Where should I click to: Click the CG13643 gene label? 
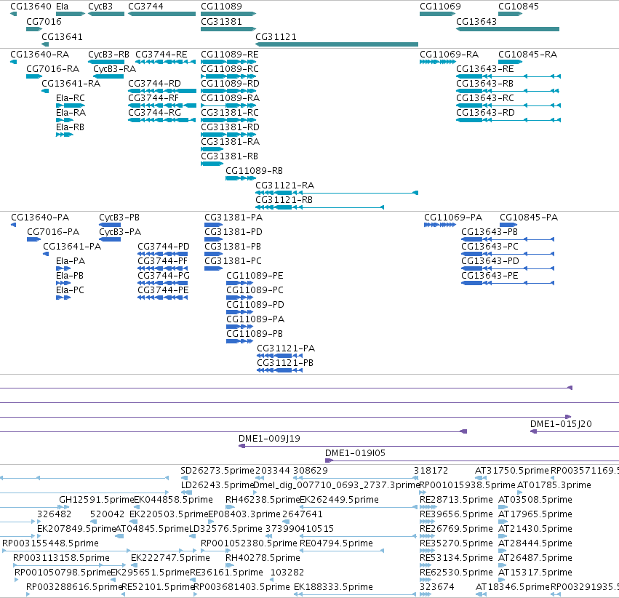476,22
